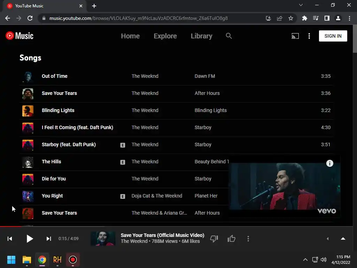Open Blinding Lights album link
This screenshot has height=268, width=357.
coord(211,110)
